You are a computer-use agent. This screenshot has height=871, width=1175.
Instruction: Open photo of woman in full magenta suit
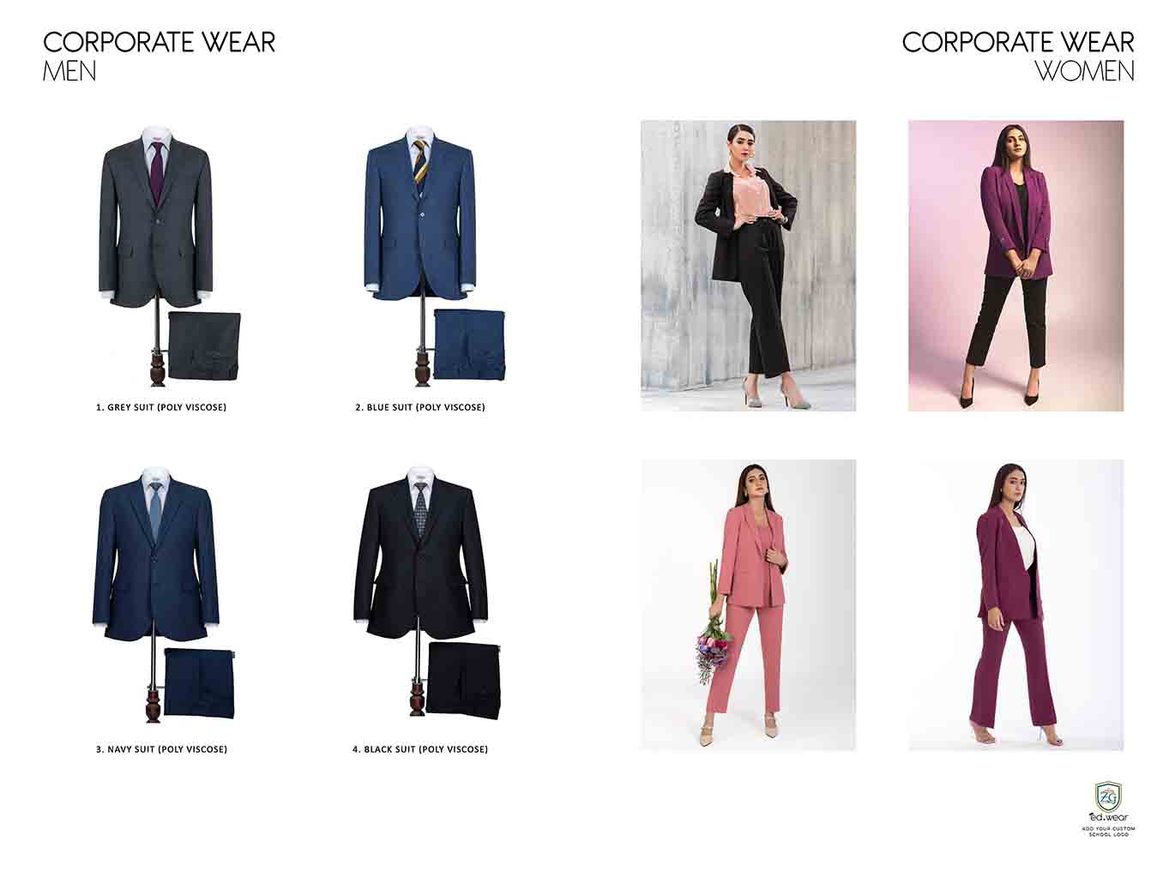[x=1015, y=605]
